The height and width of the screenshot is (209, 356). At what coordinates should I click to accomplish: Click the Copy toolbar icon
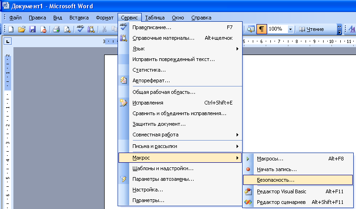click(114, 29)
